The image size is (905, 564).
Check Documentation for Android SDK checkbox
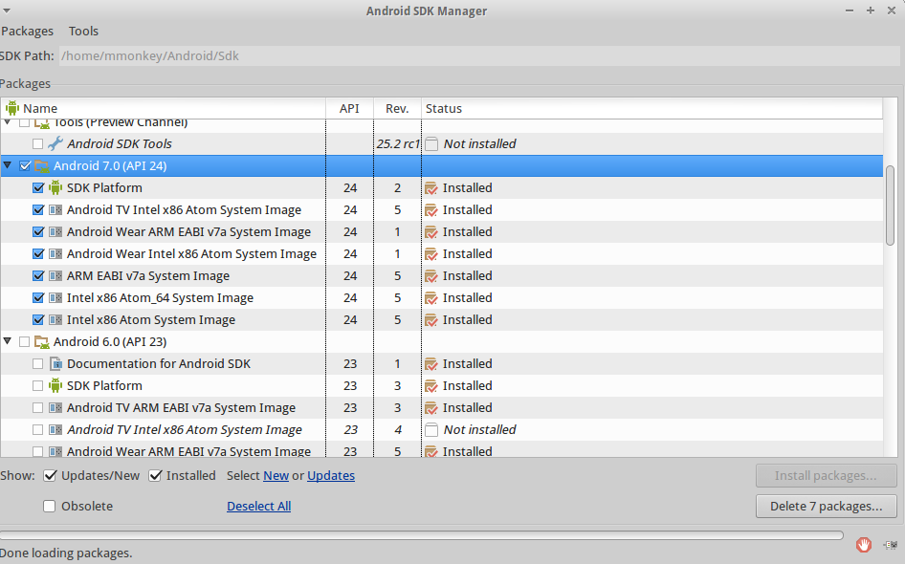tap(37, 364)
